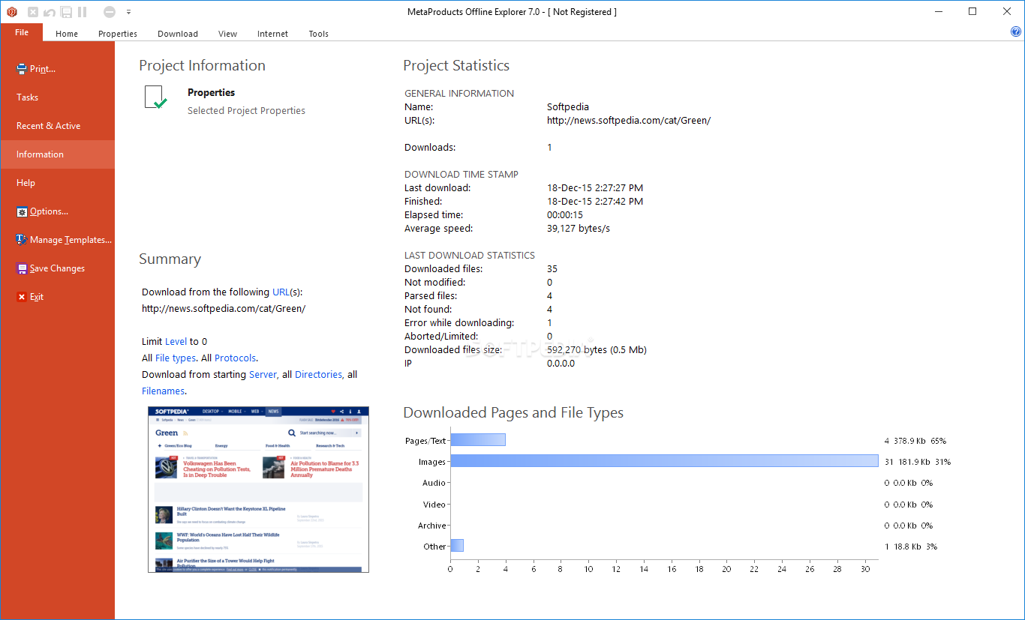Click the Server link in Summary
The image size is (1025, 620).
point(263,375)
